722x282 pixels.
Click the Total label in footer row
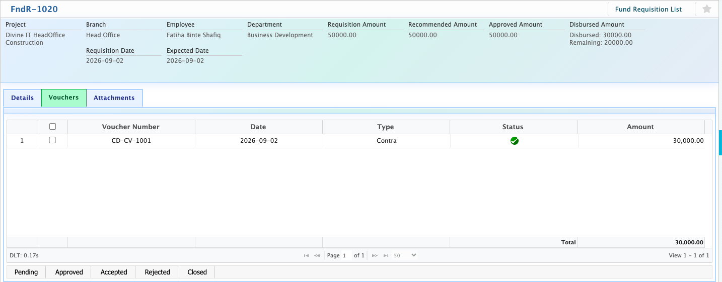[568, 242]
